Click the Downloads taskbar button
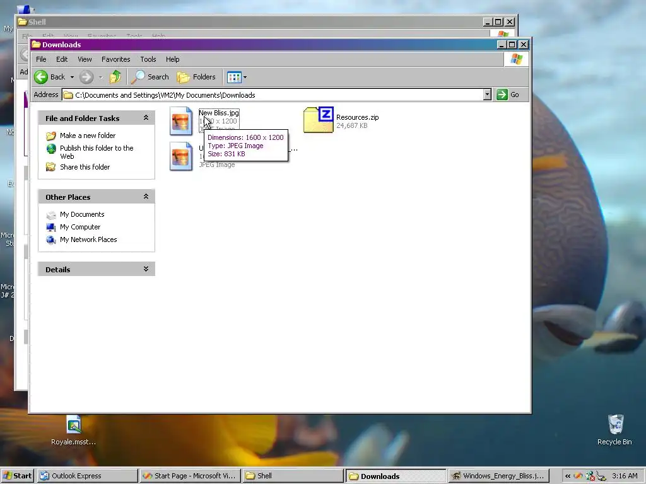Screen dimensions: 646x484 tap(396, 476)
